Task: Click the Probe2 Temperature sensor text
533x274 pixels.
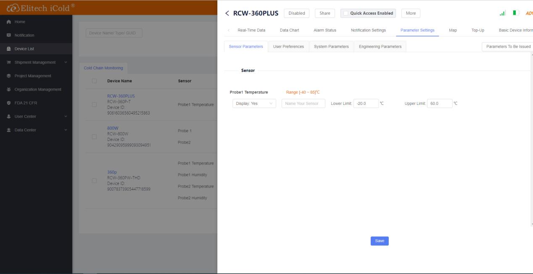Action: coord(196,186)
